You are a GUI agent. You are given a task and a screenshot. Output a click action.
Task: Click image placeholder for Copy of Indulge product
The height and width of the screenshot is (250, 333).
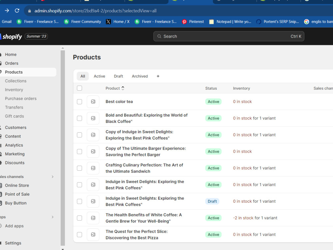(93, 135)
